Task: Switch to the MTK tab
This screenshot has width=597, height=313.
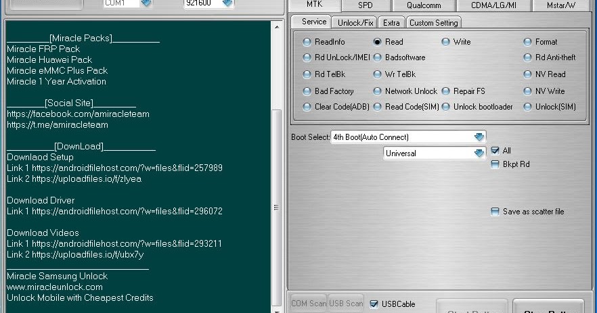Action: tap(315, 5)
